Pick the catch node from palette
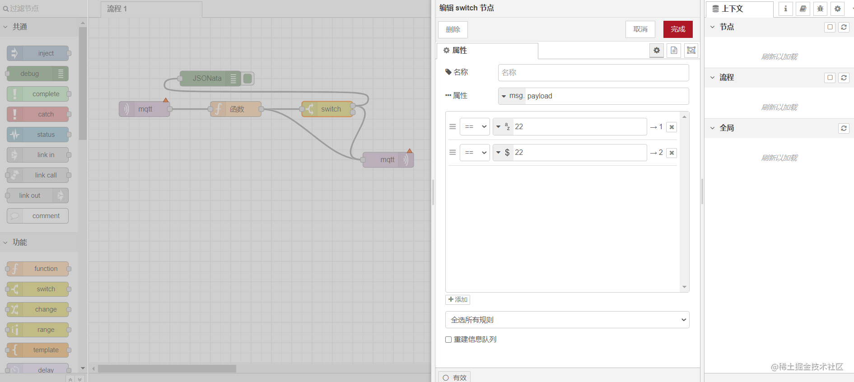This screenshot has height=382, width=854. (x=38, y=114)
